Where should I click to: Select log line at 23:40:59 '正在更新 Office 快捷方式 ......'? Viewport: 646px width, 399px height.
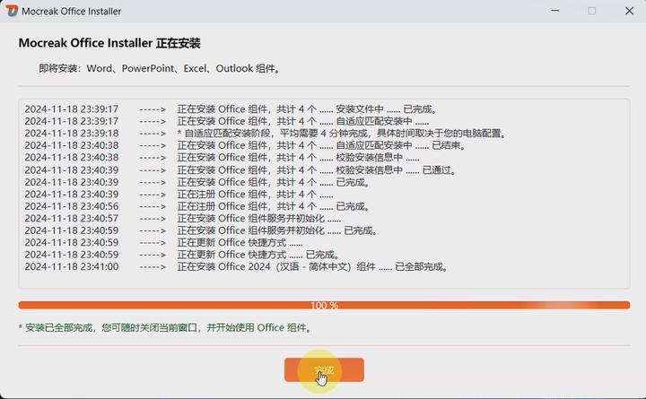click(x=163, y=242)
